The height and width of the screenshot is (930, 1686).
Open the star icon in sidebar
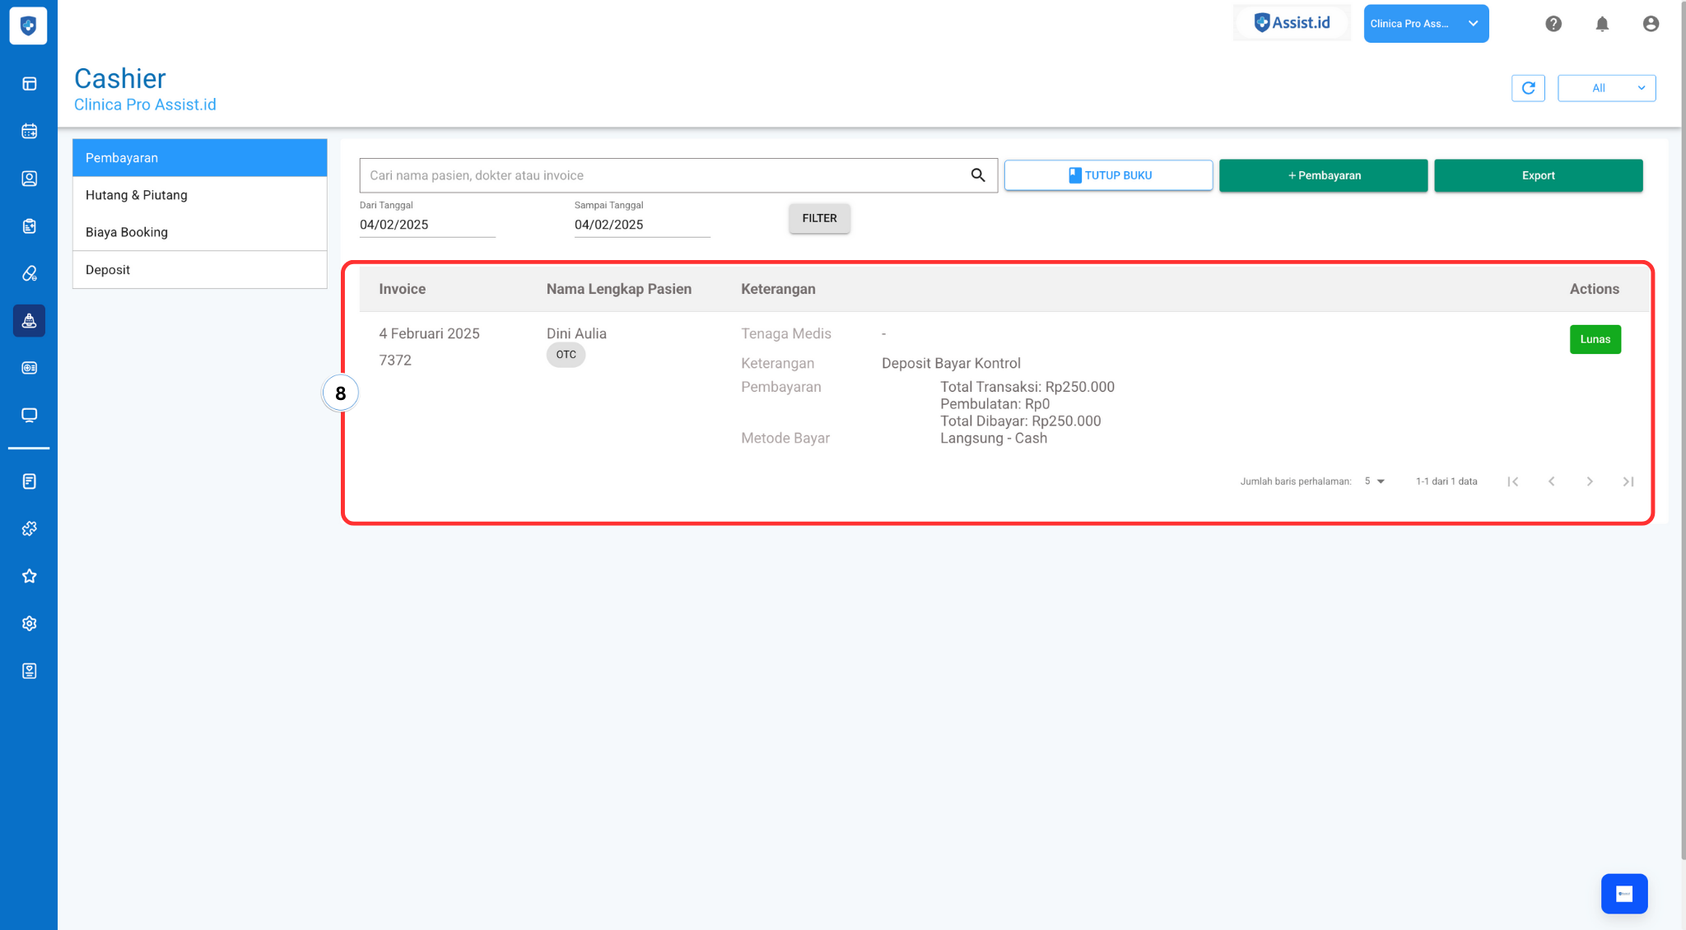pos(29,576)
